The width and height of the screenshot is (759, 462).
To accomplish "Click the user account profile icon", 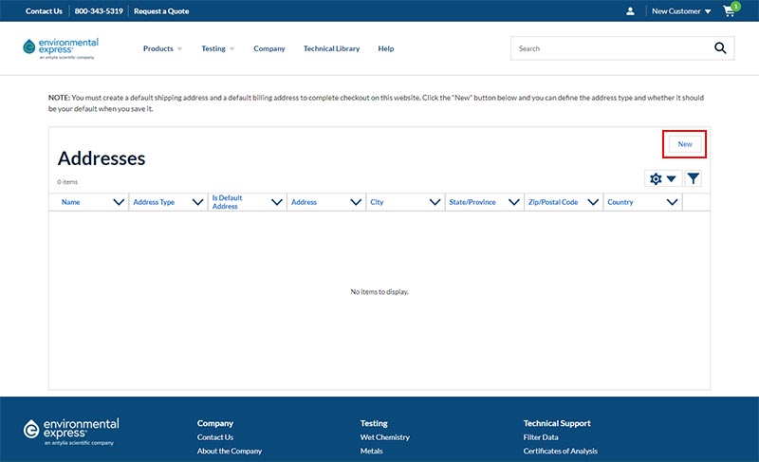I will (x=631, y=11).
